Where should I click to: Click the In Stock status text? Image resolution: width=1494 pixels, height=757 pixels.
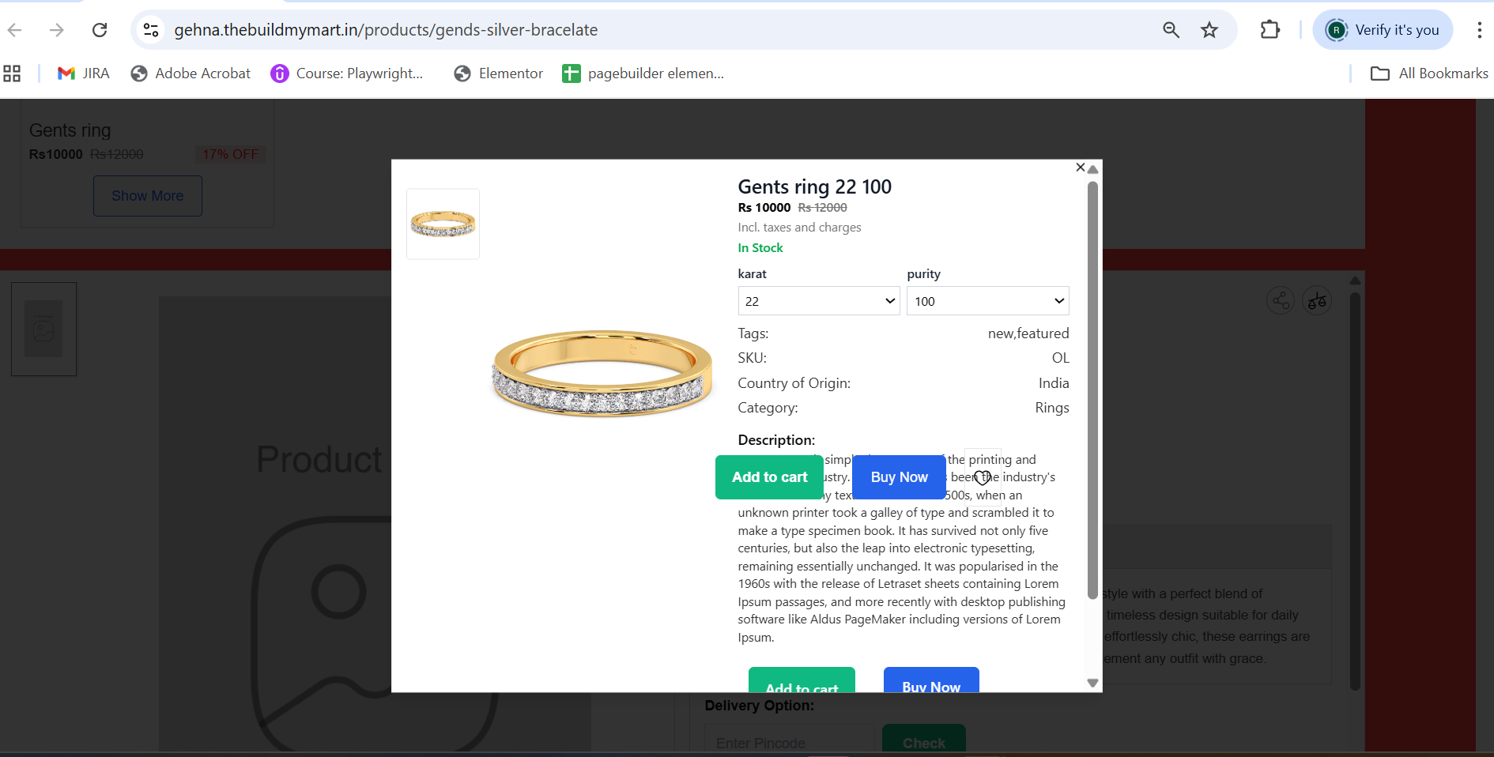(760, 248)
